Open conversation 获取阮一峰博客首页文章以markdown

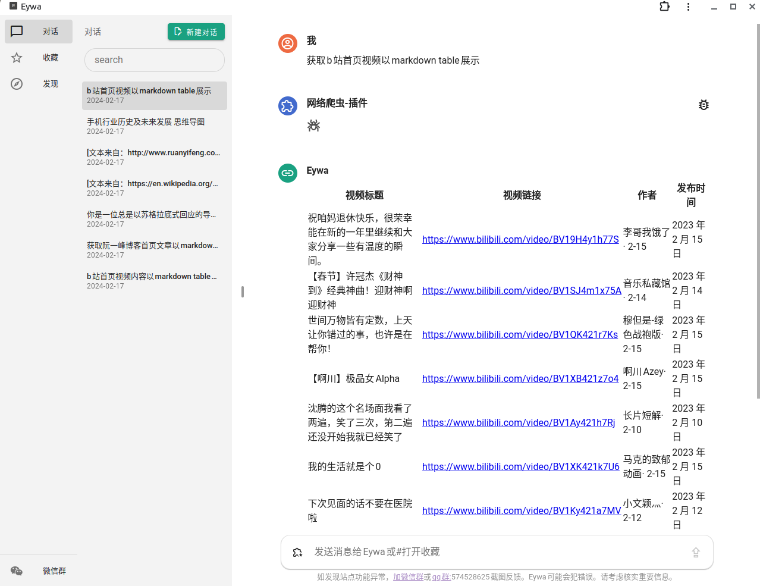tap(155, 250)
